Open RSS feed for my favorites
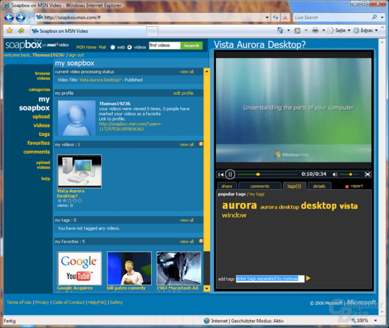The width and height of the screenshot is (389, 328). pos(201,241)
